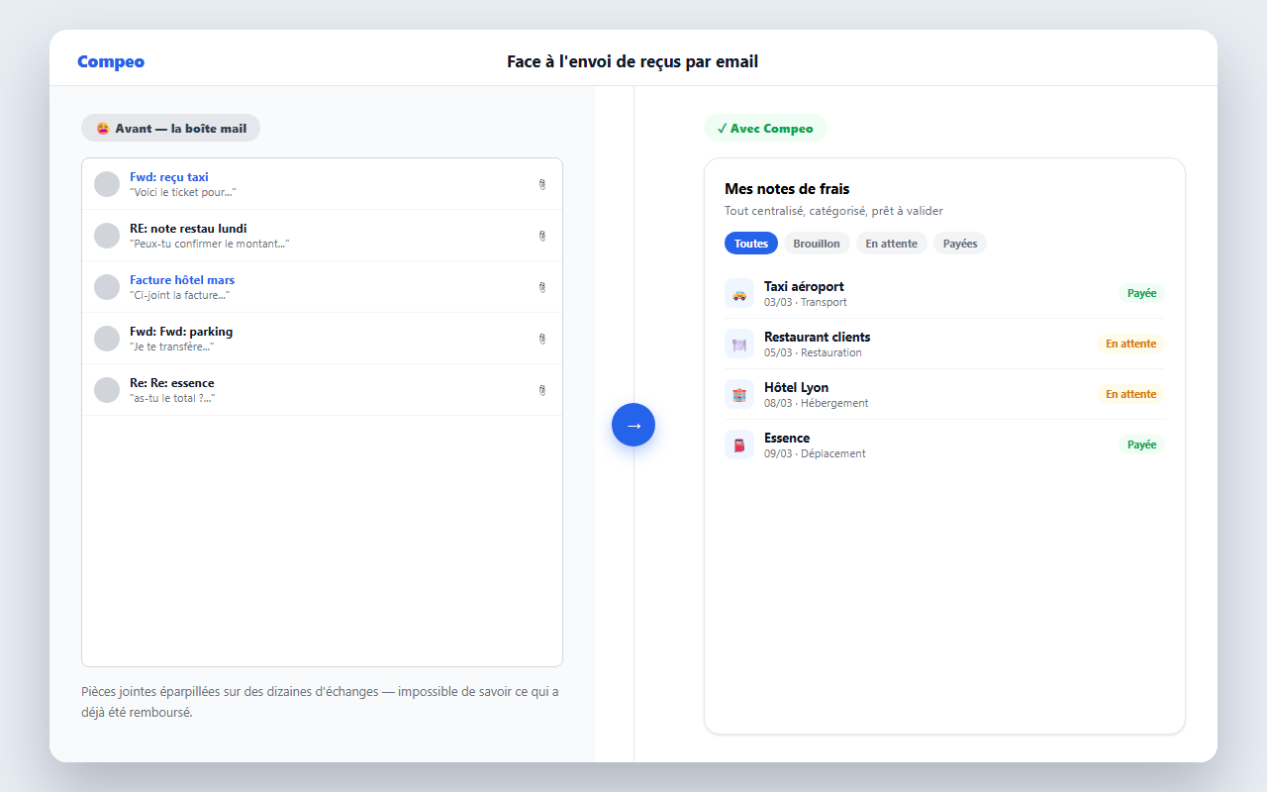1267x792 pixels.
Task: Select the Toutes filter tab
Action: pyautogui.click(x=751, y=244)
